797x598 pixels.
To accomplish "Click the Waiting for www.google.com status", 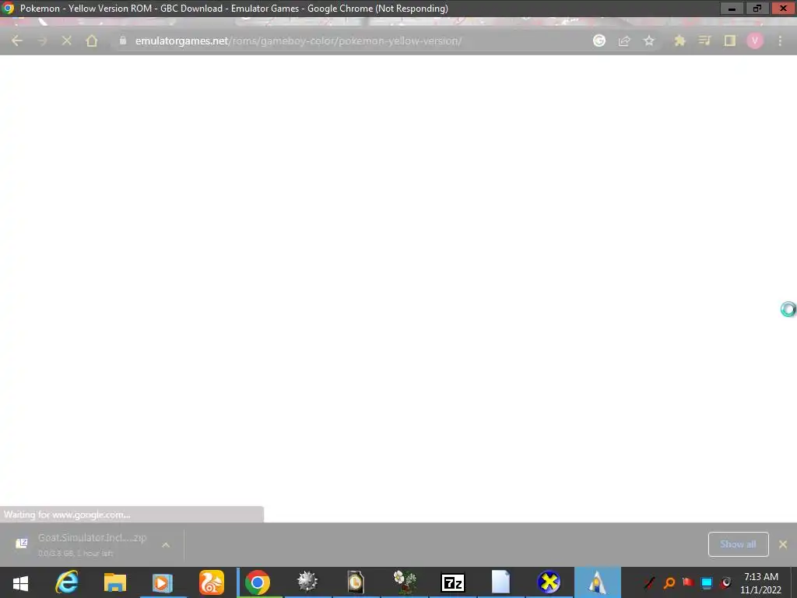I will pyautogui.click(x=67, y=515).
